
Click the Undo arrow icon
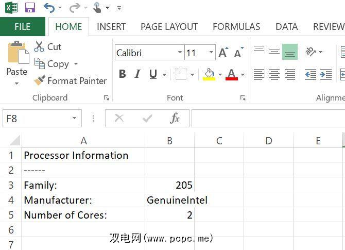pos(49,8)
